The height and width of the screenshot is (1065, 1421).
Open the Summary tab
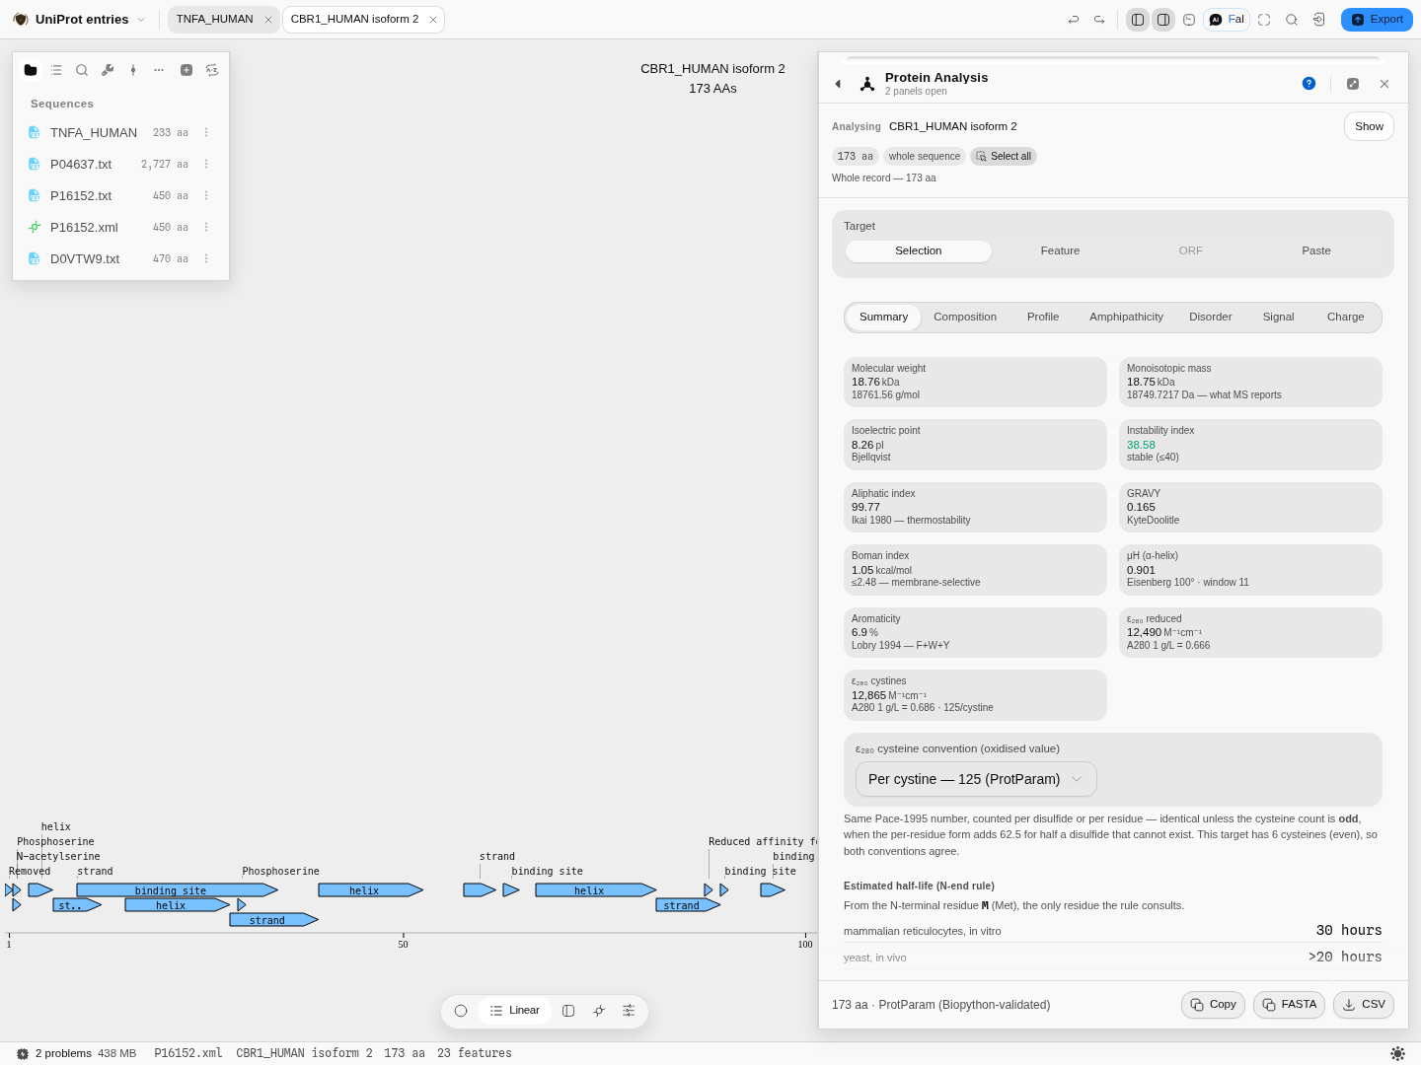point(883,318)
